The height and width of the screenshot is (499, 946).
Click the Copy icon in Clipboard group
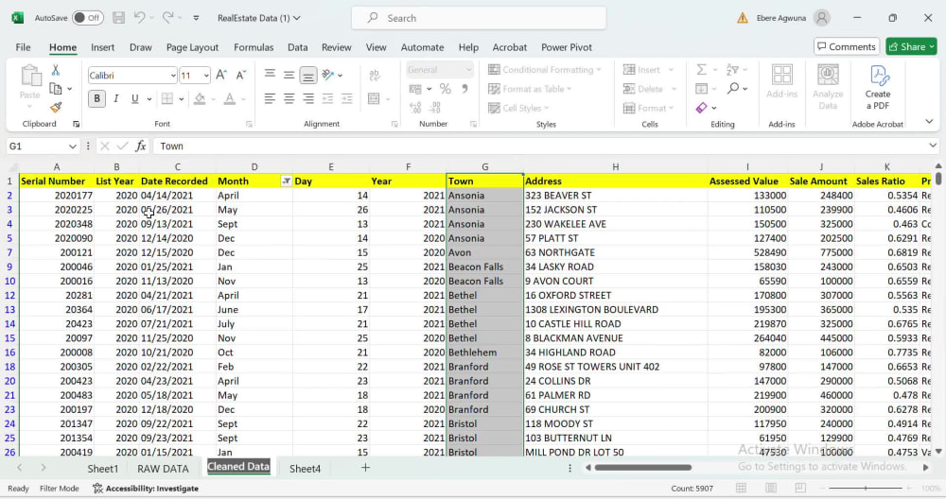point(56,89)
